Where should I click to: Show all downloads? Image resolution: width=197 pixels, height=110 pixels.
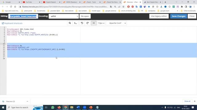point(187,101)
